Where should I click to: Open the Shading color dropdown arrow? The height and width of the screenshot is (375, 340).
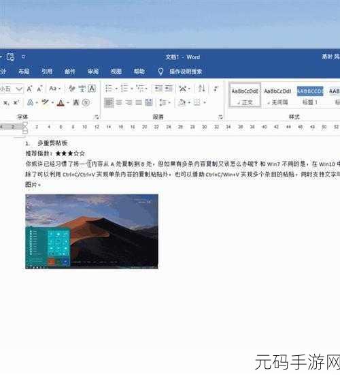tap(189, 103)
